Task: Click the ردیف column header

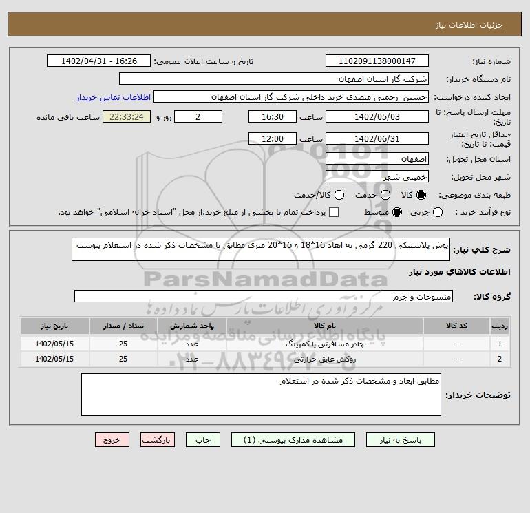Action: point(500,326)
